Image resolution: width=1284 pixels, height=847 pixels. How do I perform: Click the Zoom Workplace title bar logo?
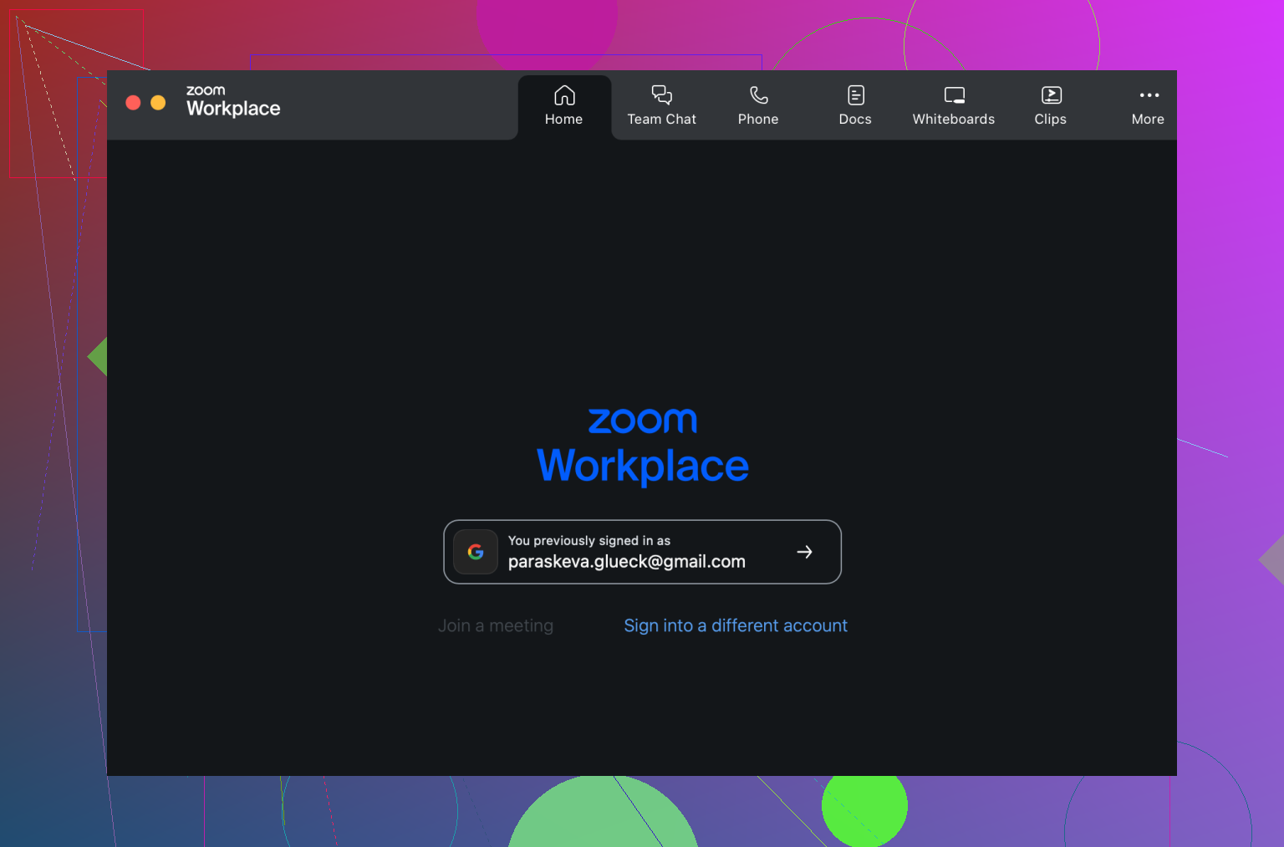233,101
